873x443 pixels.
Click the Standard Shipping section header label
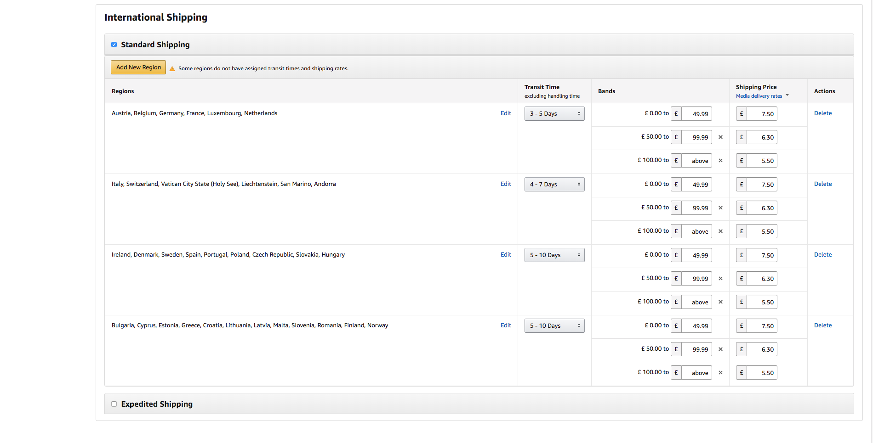pyautogui.click(x=155, y=45)
